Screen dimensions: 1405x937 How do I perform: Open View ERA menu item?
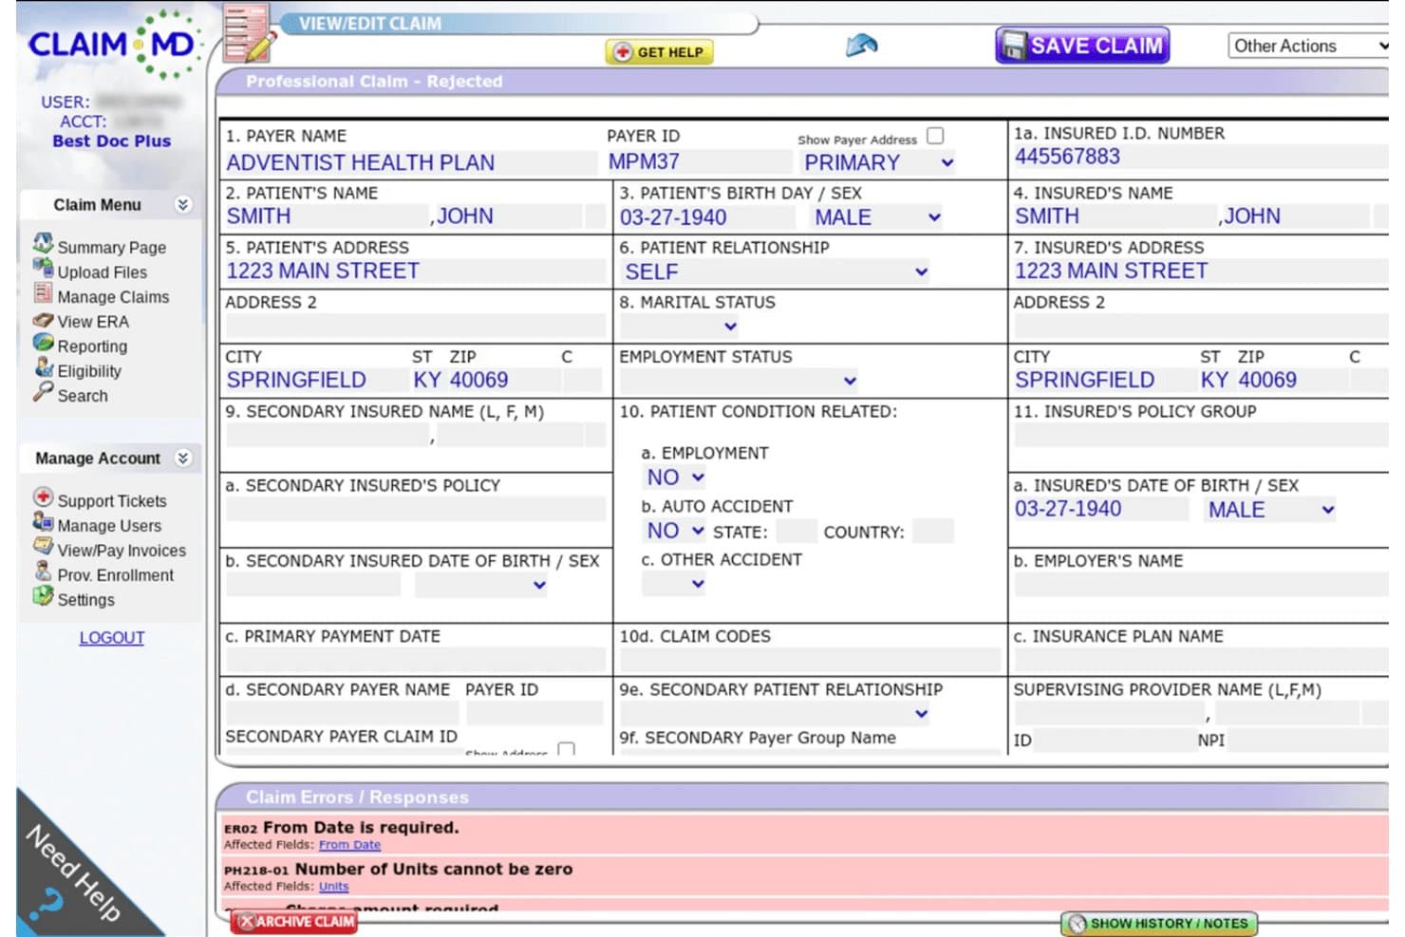[x=93, y=321]
